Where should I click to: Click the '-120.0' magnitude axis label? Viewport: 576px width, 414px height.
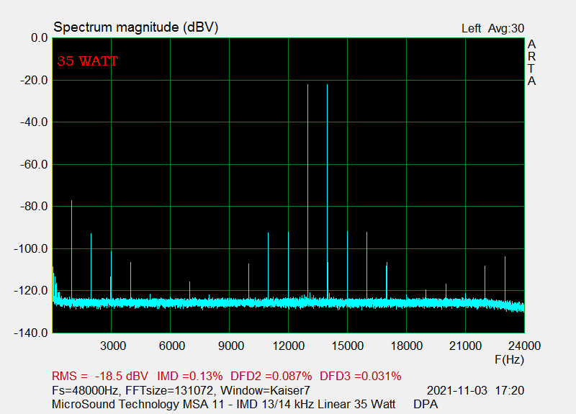(x=31, y=291)
